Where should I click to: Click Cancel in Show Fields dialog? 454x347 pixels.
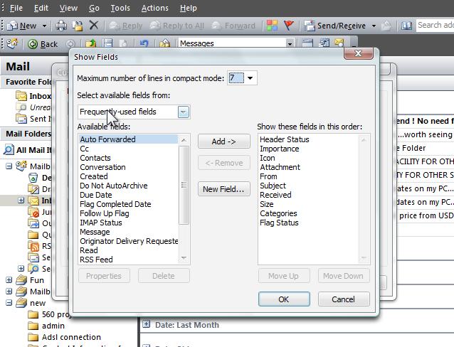coord(344,299)
